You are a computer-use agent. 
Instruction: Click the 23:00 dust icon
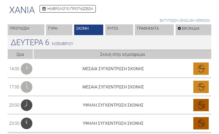201,123
